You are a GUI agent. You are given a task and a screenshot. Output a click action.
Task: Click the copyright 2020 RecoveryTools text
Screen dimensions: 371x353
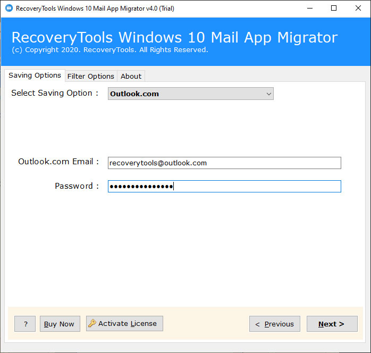[x=110, y=50]
